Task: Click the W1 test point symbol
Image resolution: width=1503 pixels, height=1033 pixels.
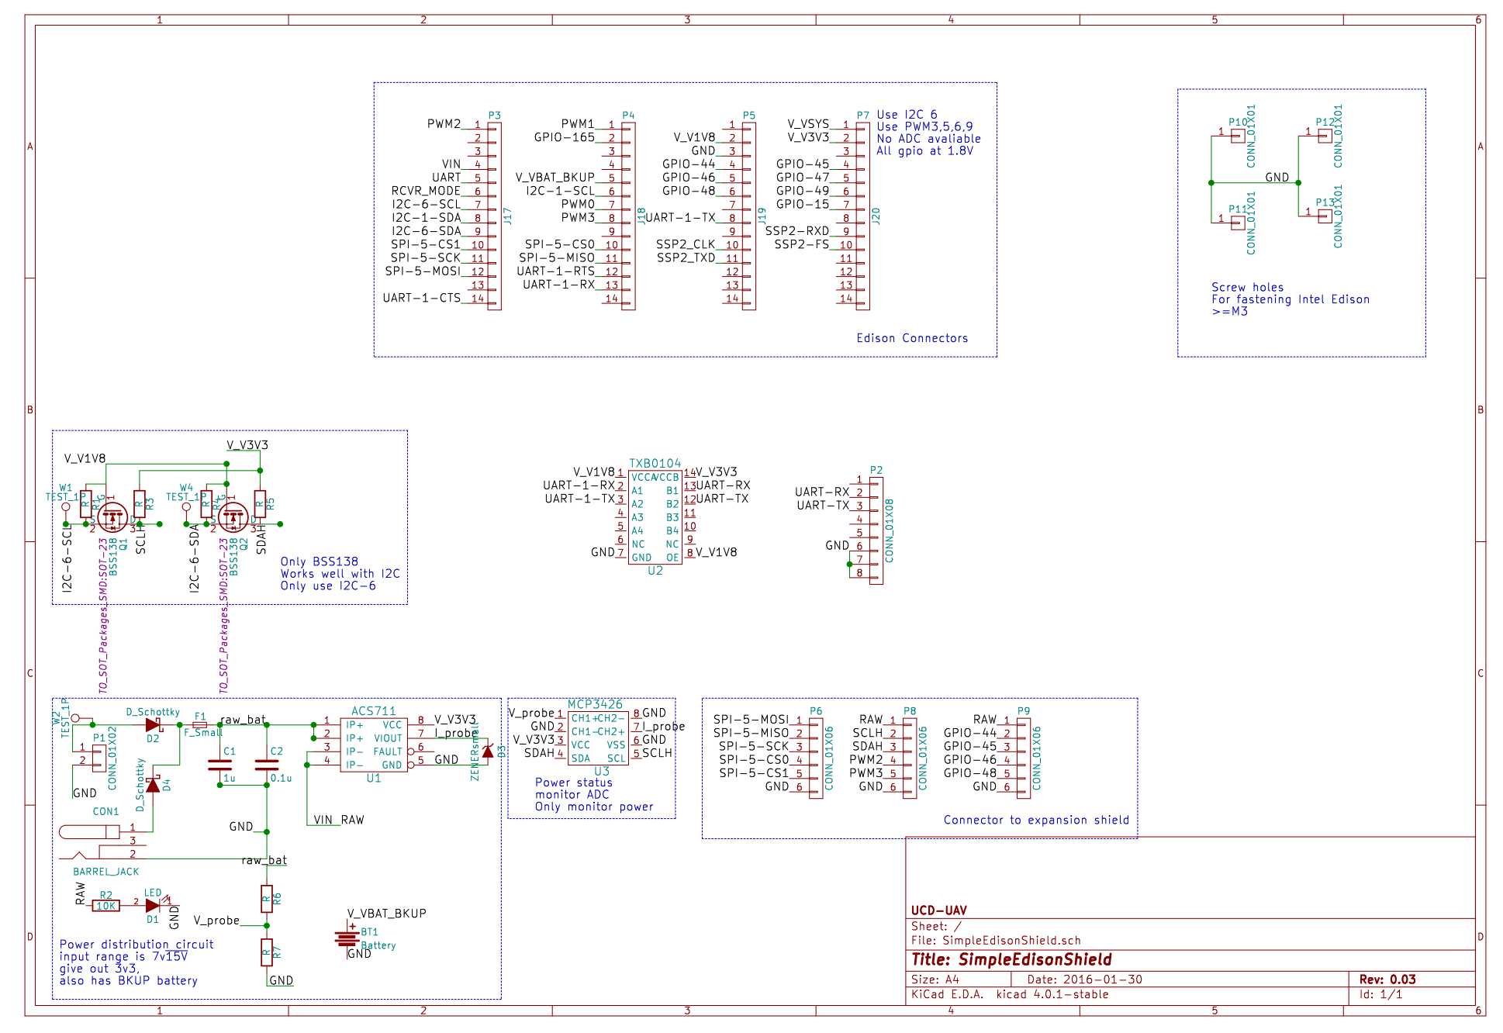Action: pos(66,507)
